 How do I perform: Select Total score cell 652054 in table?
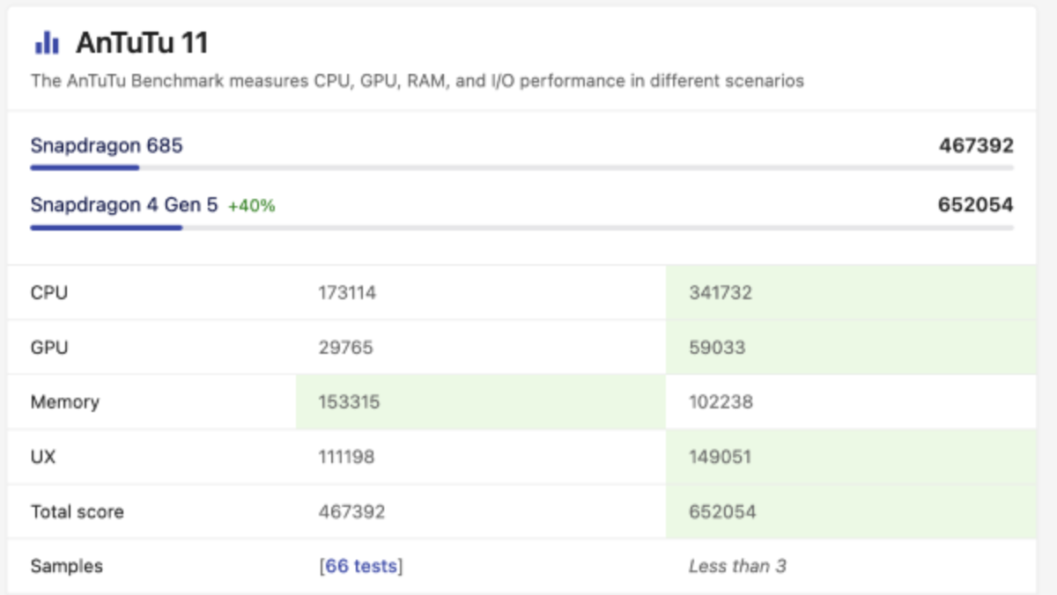pyautogui.click(x=722, y=511)
